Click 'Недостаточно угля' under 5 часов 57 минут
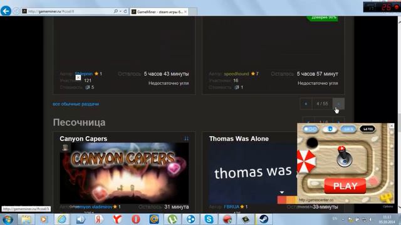The image size is (401, 225). click(318, 83)
